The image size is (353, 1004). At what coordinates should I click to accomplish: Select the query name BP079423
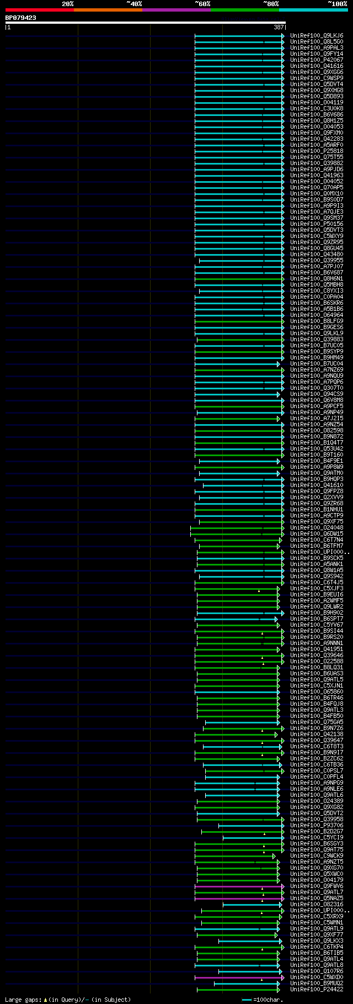21,18
